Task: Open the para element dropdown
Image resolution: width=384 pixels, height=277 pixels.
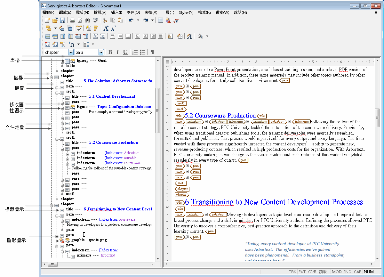Action: (101, 52)
